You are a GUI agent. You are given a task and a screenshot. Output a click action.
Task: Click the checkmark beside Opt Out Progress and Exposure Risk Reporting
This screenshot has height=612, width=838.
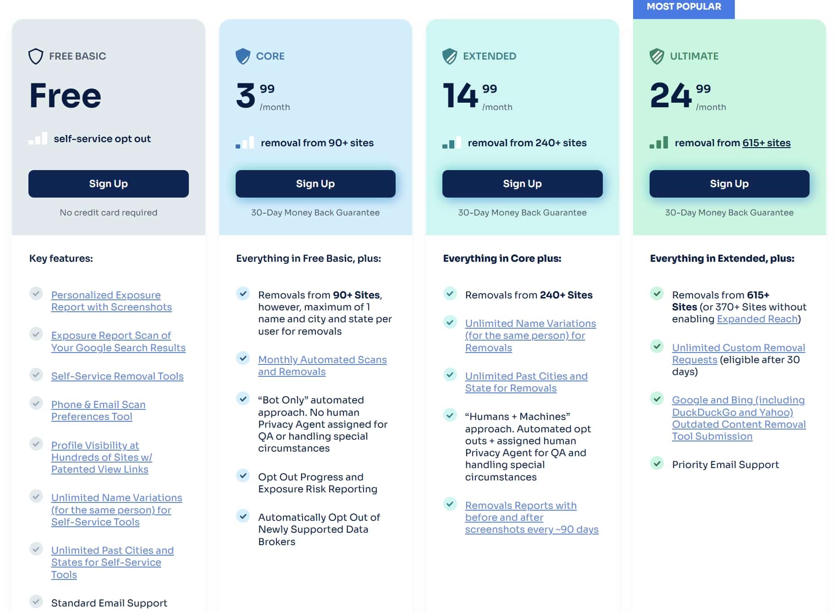[243, 475]
